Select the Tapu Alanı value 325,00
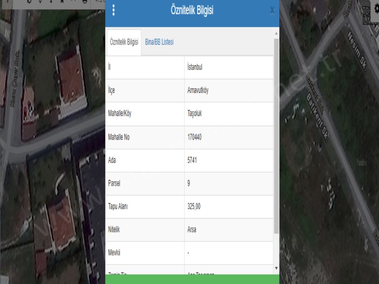This screenshot has height=284, width=379. (194, 207)
